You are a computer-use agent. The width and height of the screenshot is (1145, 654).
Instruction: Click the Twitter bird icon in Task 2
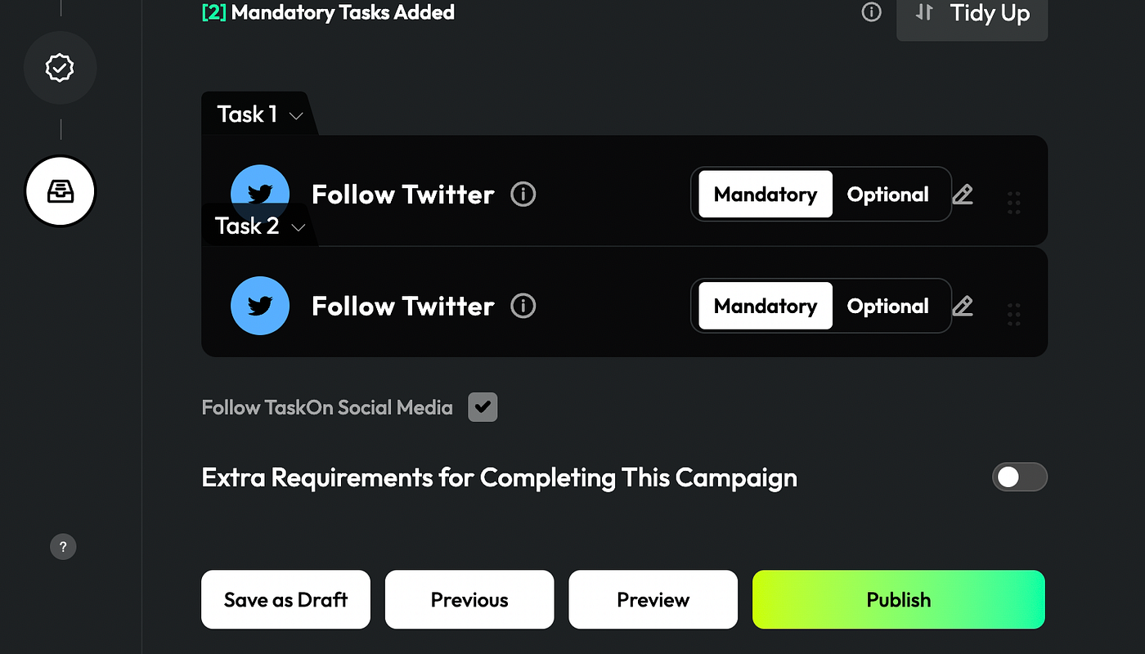(260, 306)
